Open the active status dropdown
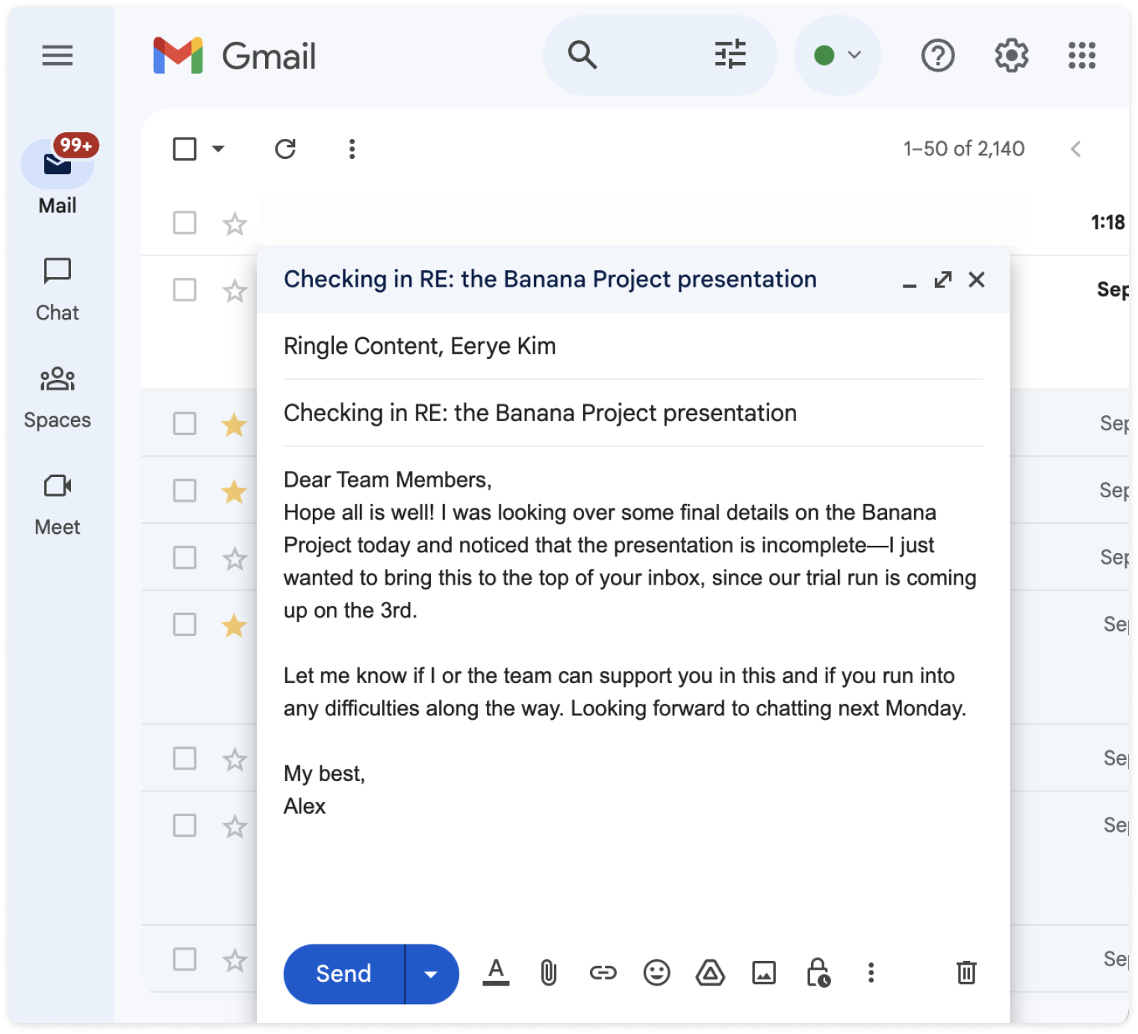Image resolution: width=1138 pixels, height=1034 pixels. tap(837, 55)
